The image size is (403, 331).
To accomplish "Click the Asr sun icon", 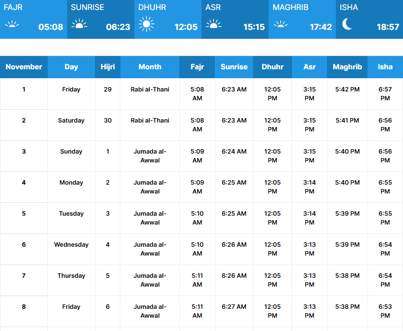I will coord(214,24).
